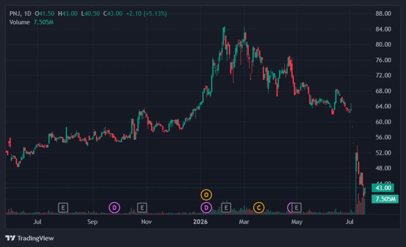
Task: Select the orange C marker after Mar
Action: [x=259, y=208]
